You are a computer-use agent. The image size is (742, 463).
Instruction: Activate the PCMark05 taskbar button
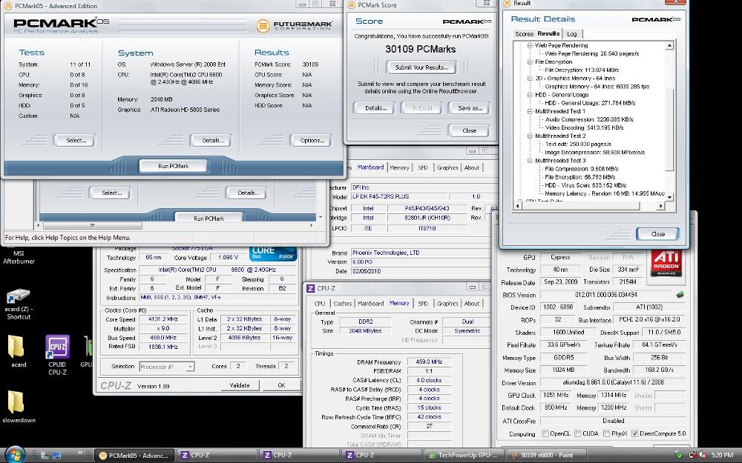click(x=134, y=456)
